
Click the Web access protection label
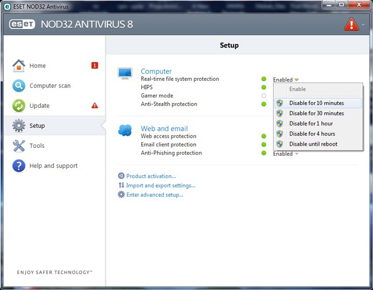168,136
